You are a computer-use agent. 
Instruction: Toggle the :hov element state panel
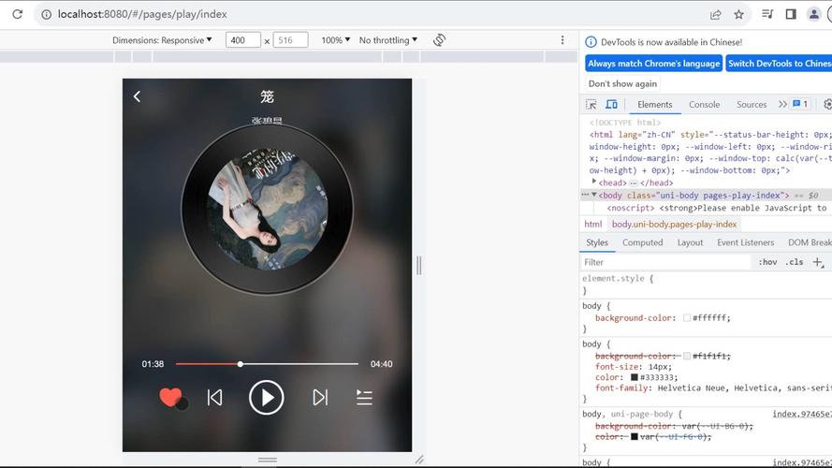tap(767, 262)
